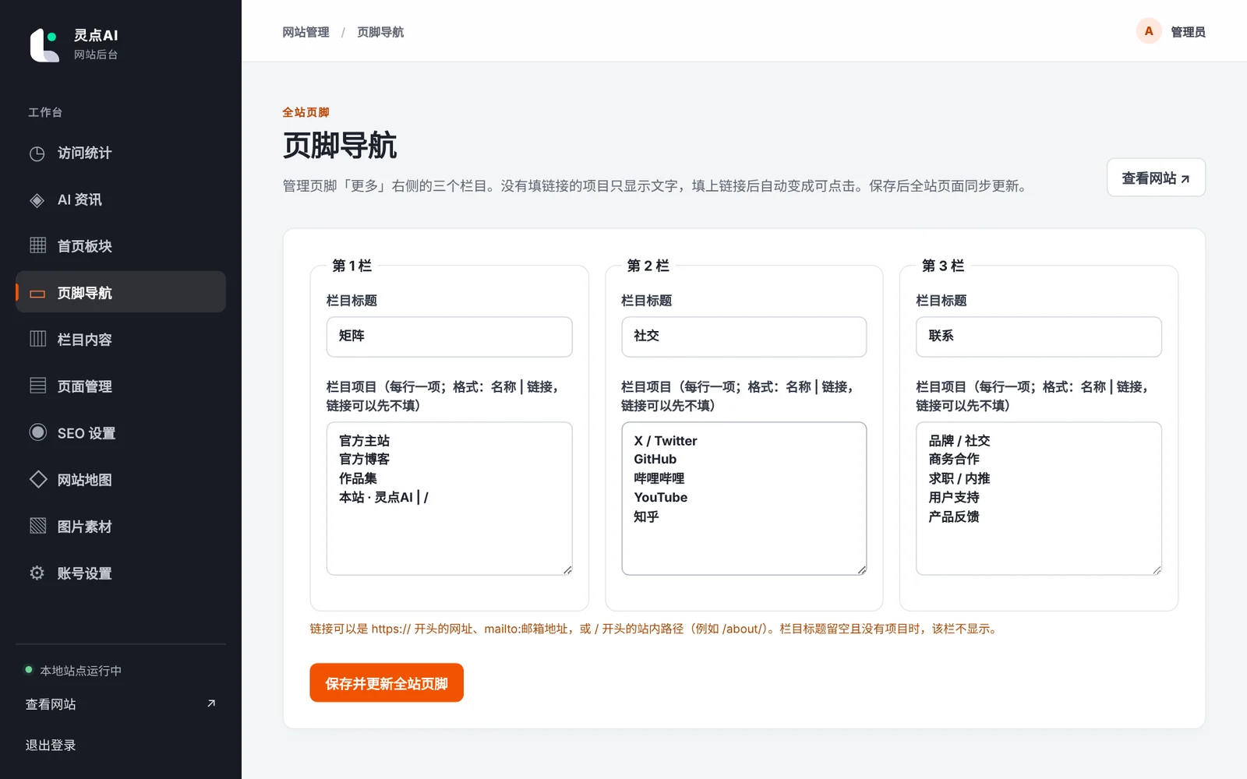The height and width of the screenshot is (779, 1247).
Task: Click the 第 1 栏 items textarea with 官方主站
Action: tap(449, 499)
